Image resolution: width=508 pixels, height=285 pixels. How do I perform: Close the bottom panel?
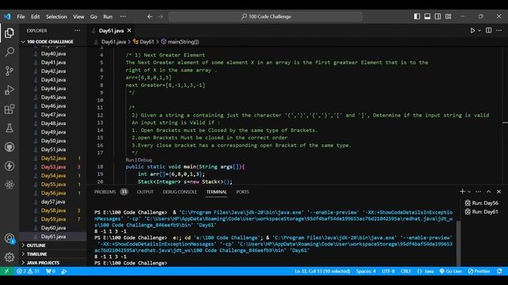click(x=499, y=192)
